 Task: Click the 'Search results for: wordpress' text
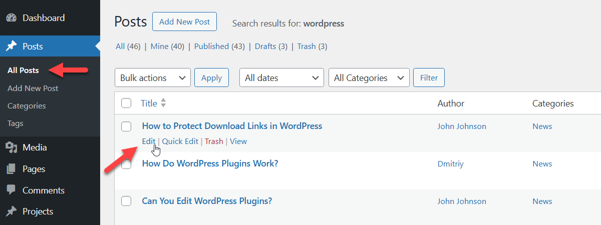tap(288, 23)
